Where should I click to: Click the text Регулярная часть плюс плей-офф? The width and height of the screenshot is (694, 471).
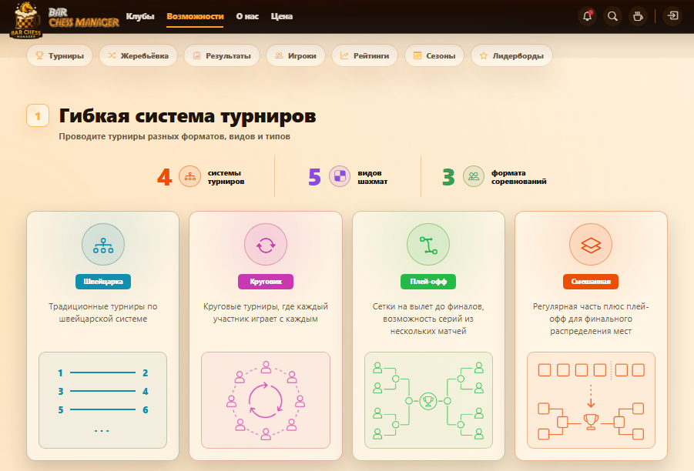(591, 319)
